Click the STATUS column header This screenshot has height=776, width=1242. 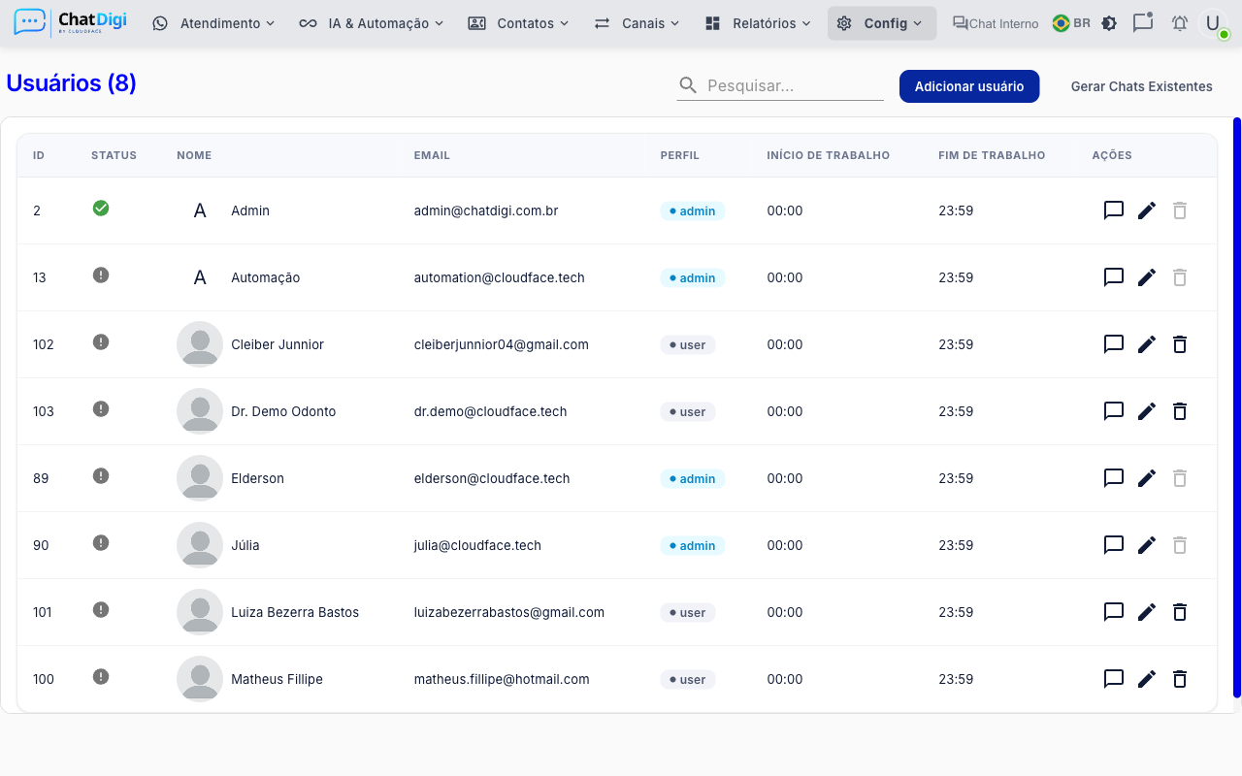click(x=114, y=155)
